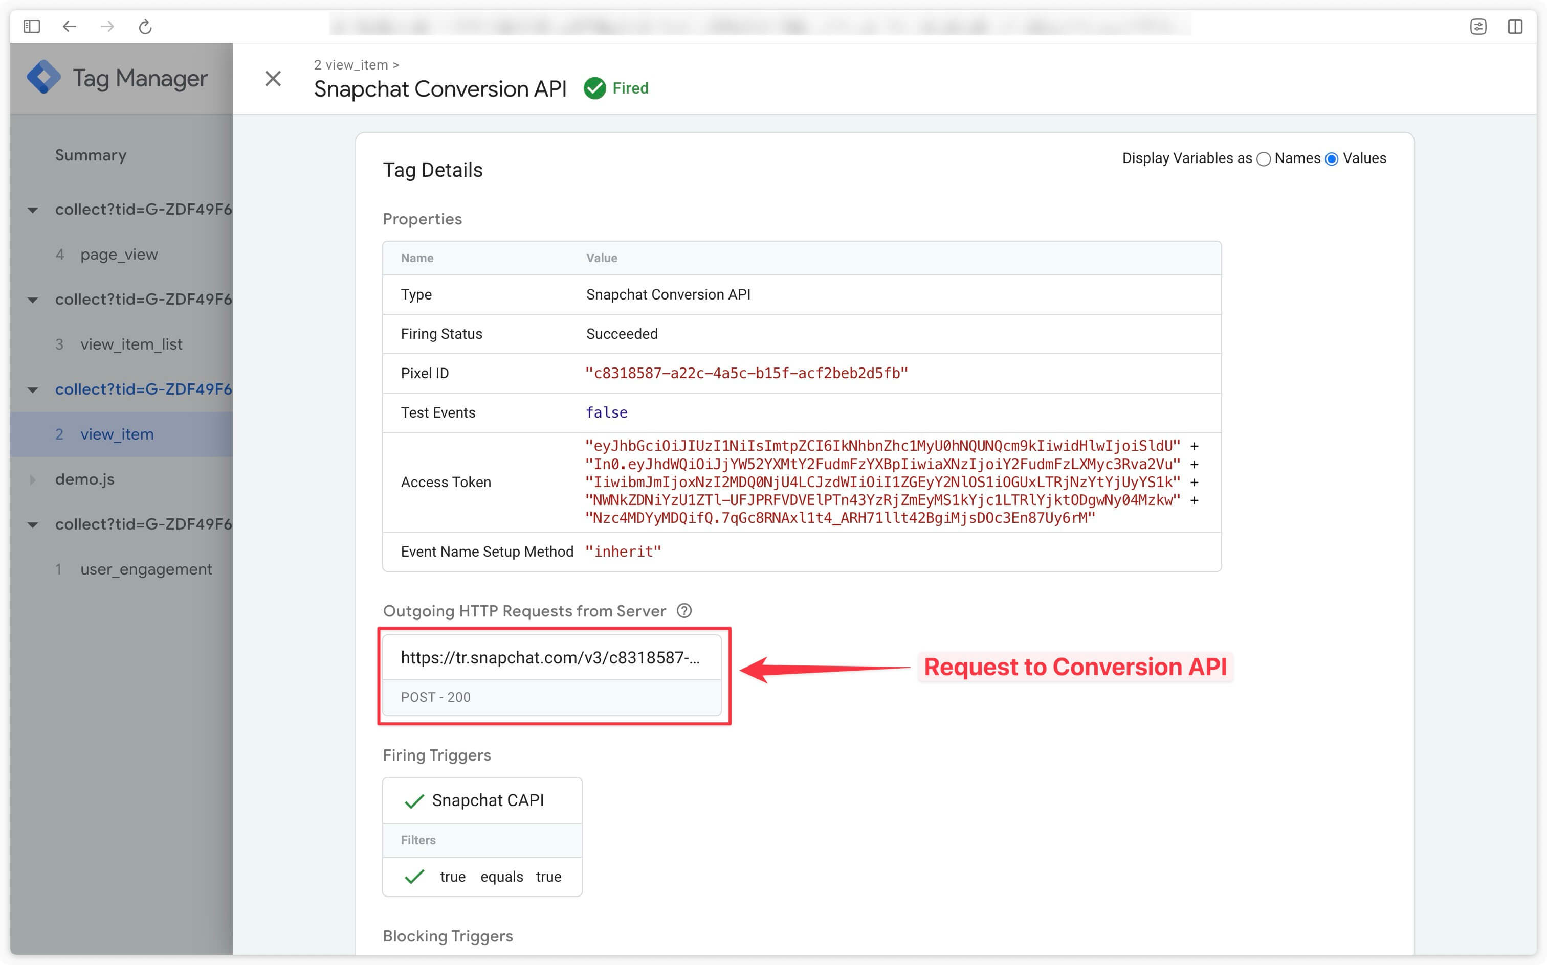This screenshot has width=1547, height=965.
Task: Click the browser address bar
Action: (x=760, y=26)
